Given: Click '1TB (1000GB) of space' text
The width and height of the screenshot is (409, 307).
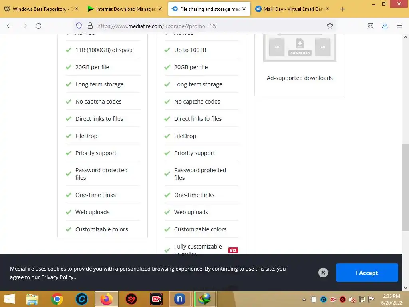Looking at the screenshot, I should coord(104,50).
